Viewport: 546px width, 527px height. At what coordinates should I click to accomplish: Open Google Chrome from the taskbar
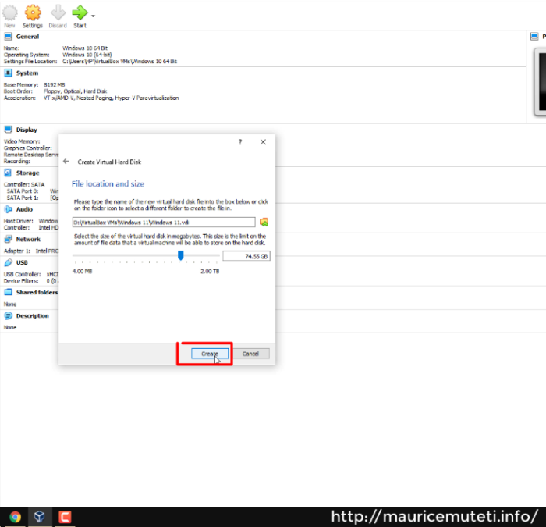click(15, 517)
